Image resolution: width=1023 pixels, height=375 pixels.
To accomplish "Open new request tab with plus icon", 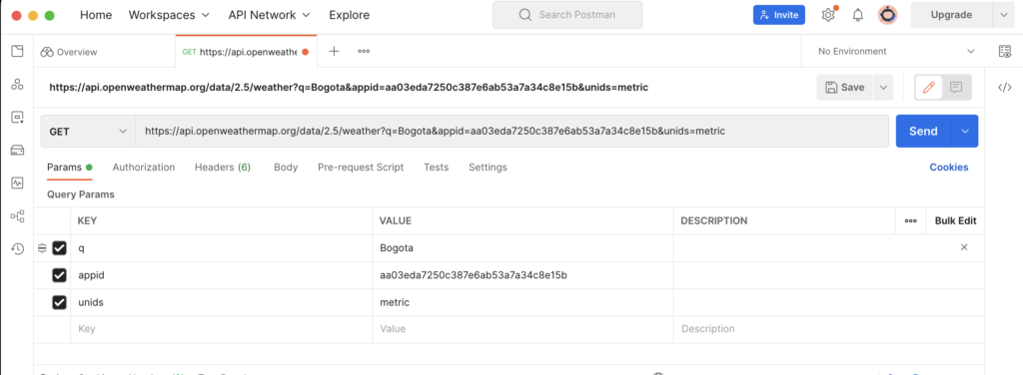I will (334, 52).
